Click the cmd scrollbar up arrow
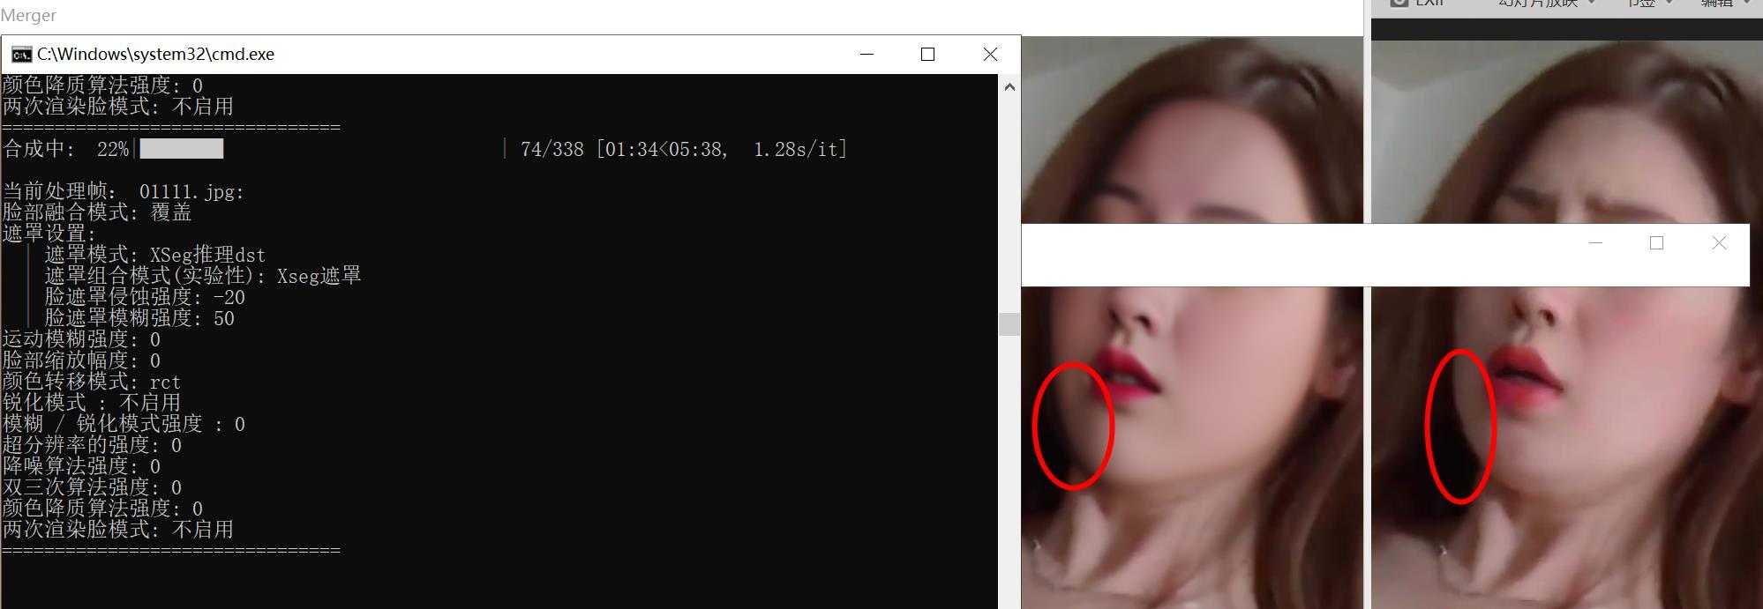 (x=1009, y=87)
